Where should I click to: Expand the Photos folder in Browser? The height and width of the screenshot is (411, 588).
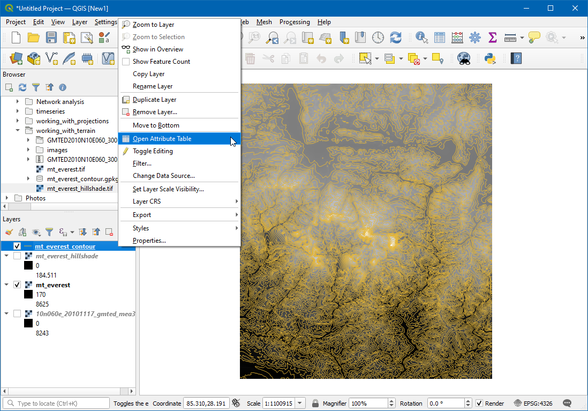(6, 198)
